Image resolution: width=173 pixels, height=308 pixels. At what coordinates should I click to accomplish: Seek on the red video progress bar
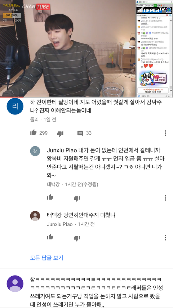[86, 97]
